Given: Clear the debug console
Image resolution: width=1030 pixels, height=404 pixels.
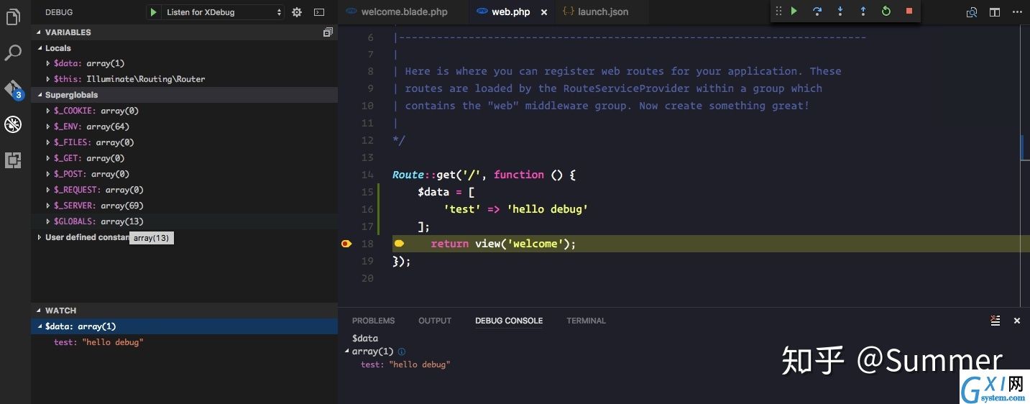Looking at the screenshot, I should (x=995, y=321).
